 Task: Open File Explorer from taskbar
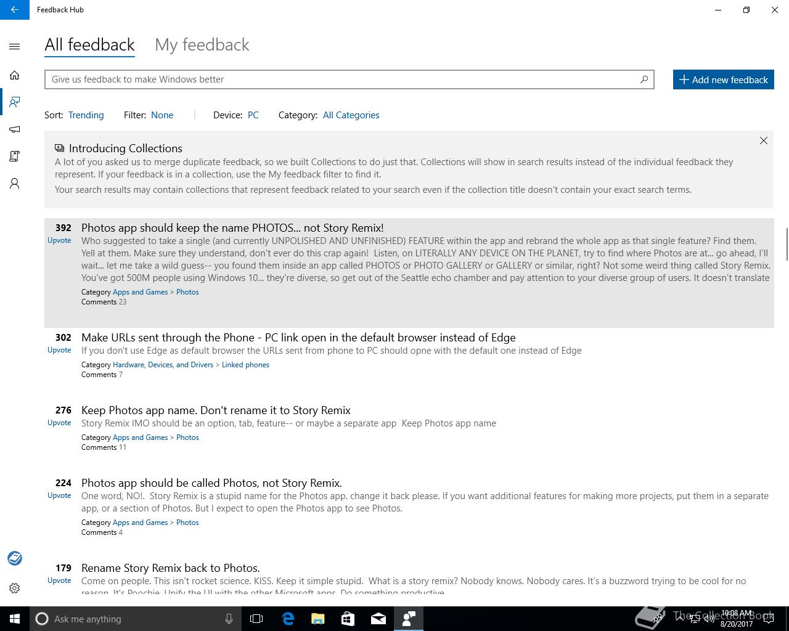317,619
